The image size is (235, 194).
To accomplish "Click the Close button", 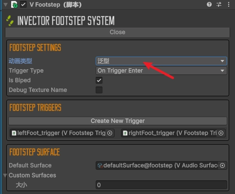I will click(117, 32).
